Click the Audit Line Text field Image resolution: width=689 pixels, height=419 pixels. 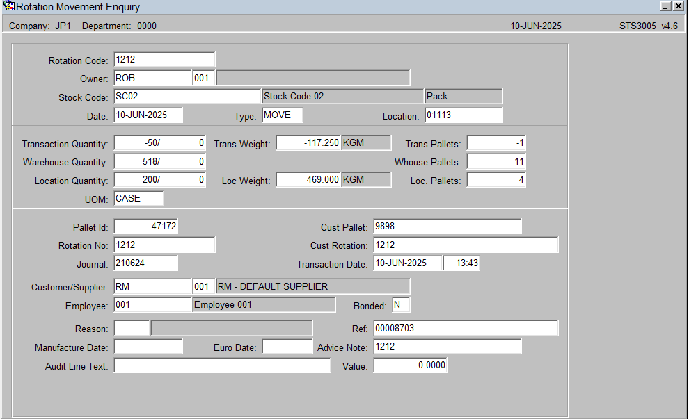coord(222,365)
